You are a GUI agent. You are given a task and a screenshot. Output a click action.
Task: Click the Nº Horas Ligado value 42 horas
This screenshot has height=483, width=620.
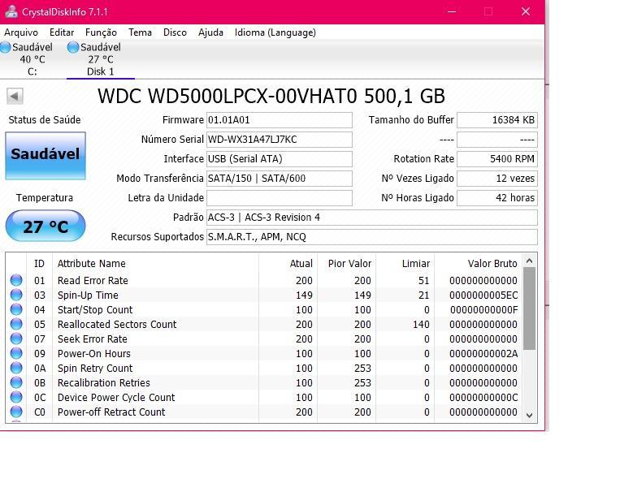click(497, 198)
